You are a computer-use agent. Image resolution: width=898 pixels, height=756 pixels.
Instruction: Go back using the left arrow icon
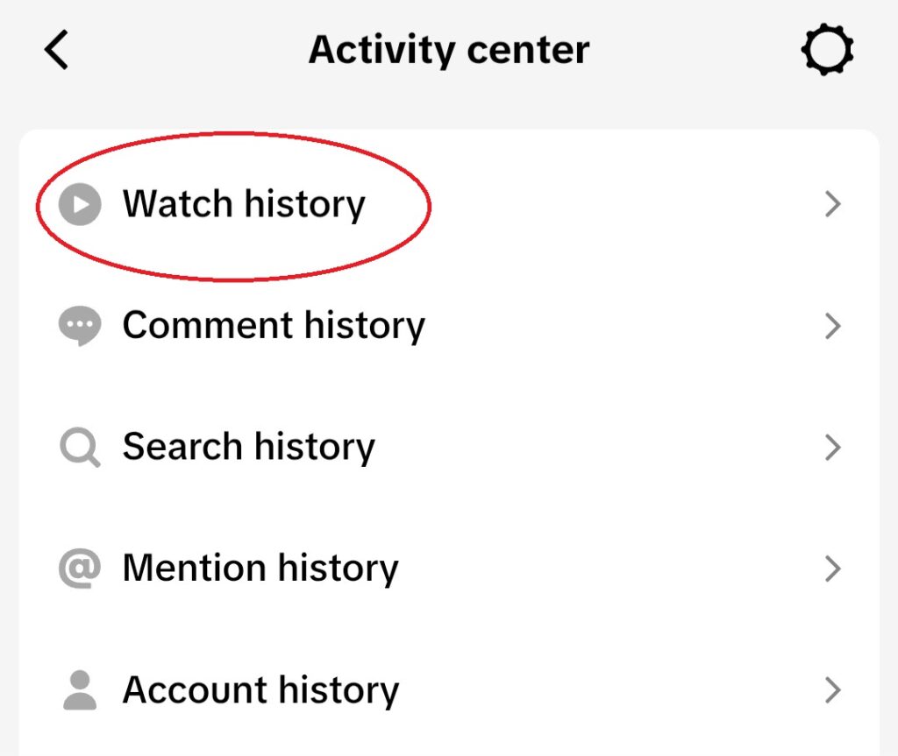coord(56,50)
